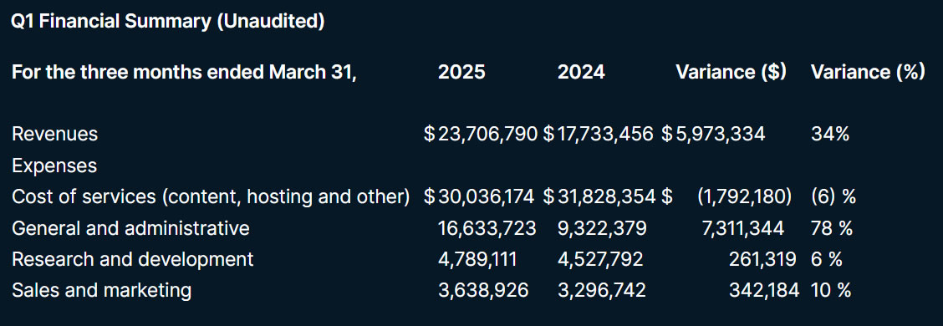943x326 pixels.
Task: Select the Expenses section label
Action: (x=54, y=166)
